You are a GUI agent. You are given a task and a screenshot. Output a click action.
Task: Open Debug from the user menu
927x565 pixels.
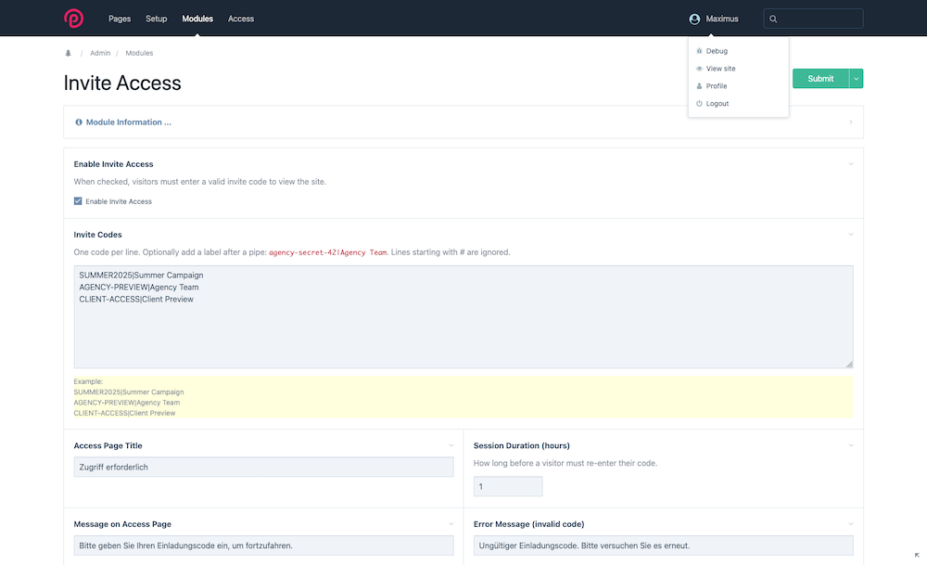pos(716,51)
